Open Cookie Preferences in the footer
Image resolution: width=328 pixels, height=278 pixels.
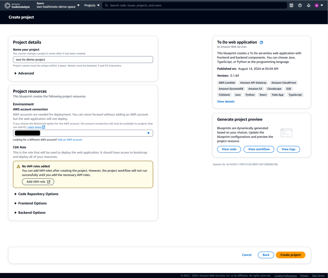(x=286, y=276)
